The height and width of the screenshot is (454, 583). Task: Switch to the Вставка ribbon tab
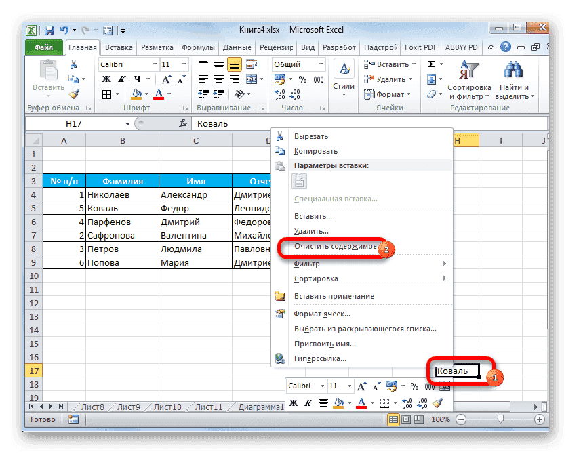coord(118,47)
